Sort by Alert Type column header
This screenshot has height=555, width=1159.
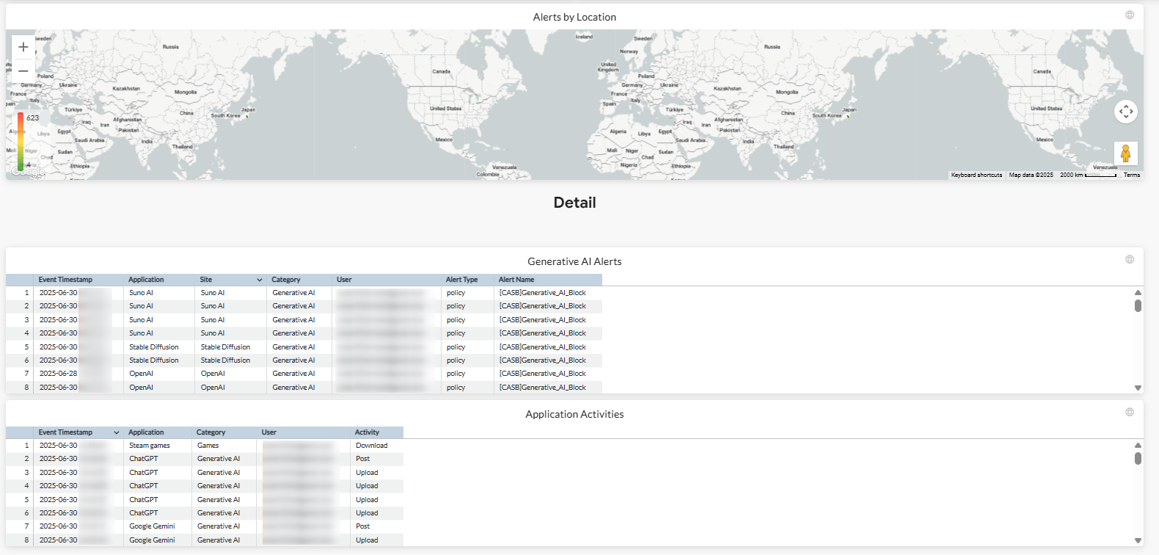pyautogui.click(x=461, y=280)
